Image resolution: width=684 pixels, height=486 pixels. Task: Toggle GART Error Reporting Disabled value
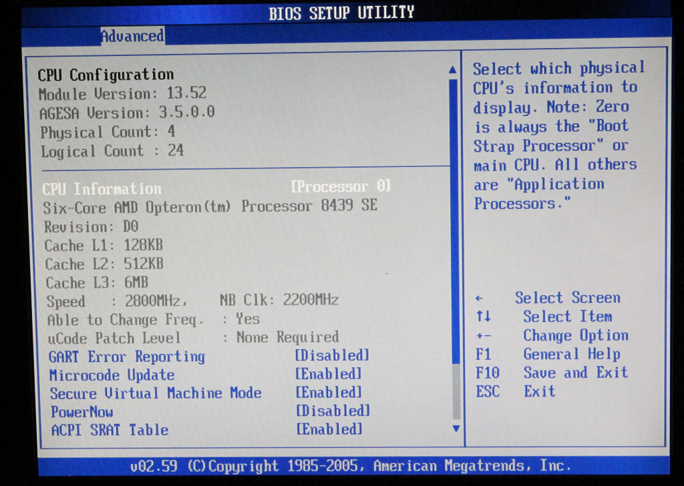tap(332, 356)
